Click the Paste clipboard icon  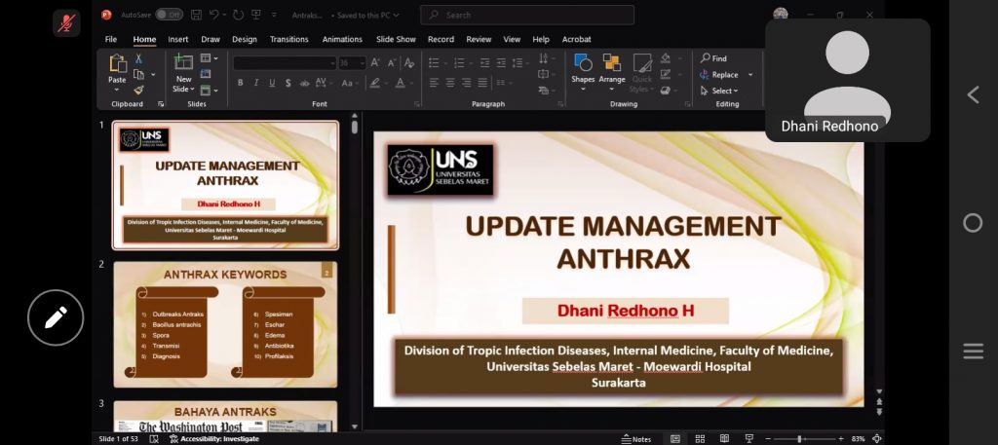(118, 63)
